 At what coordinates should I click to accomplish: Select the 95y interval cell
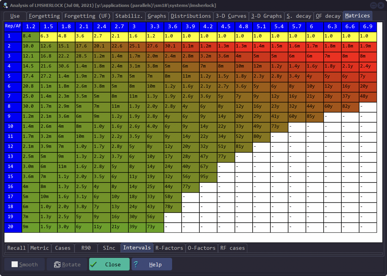click(x=208, y=177)
